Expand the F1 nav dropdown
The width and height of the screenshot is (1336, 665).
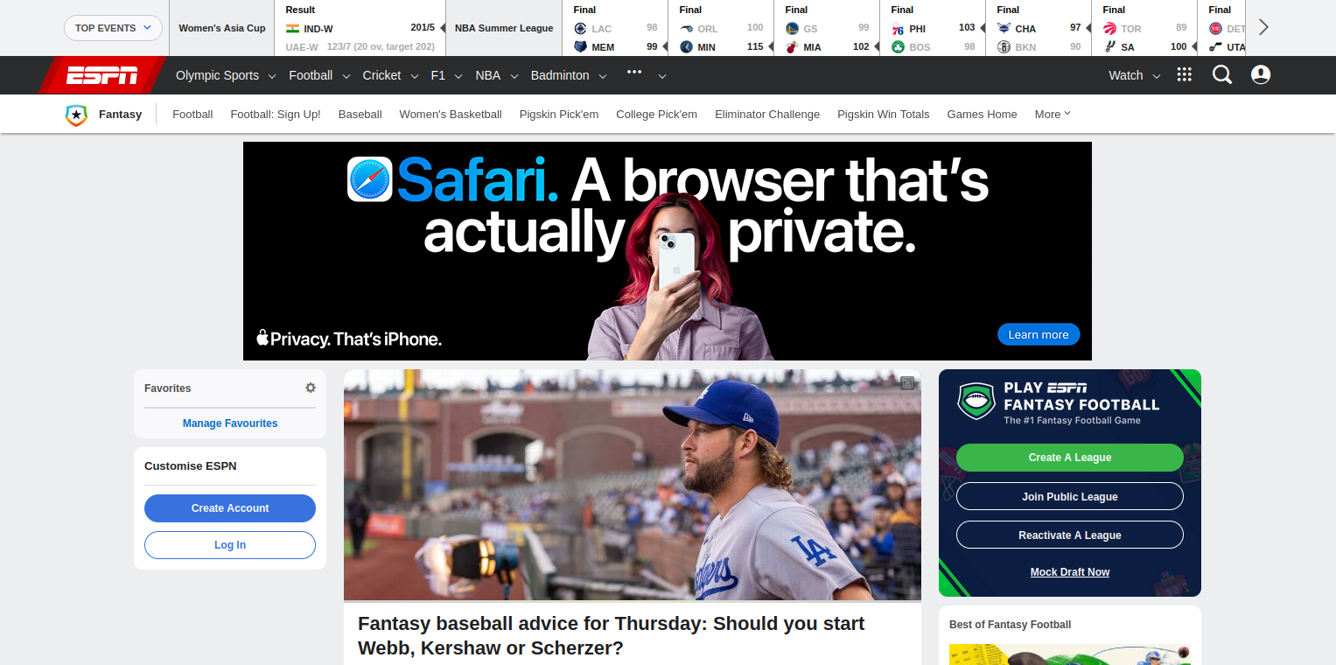coord(446,75)
